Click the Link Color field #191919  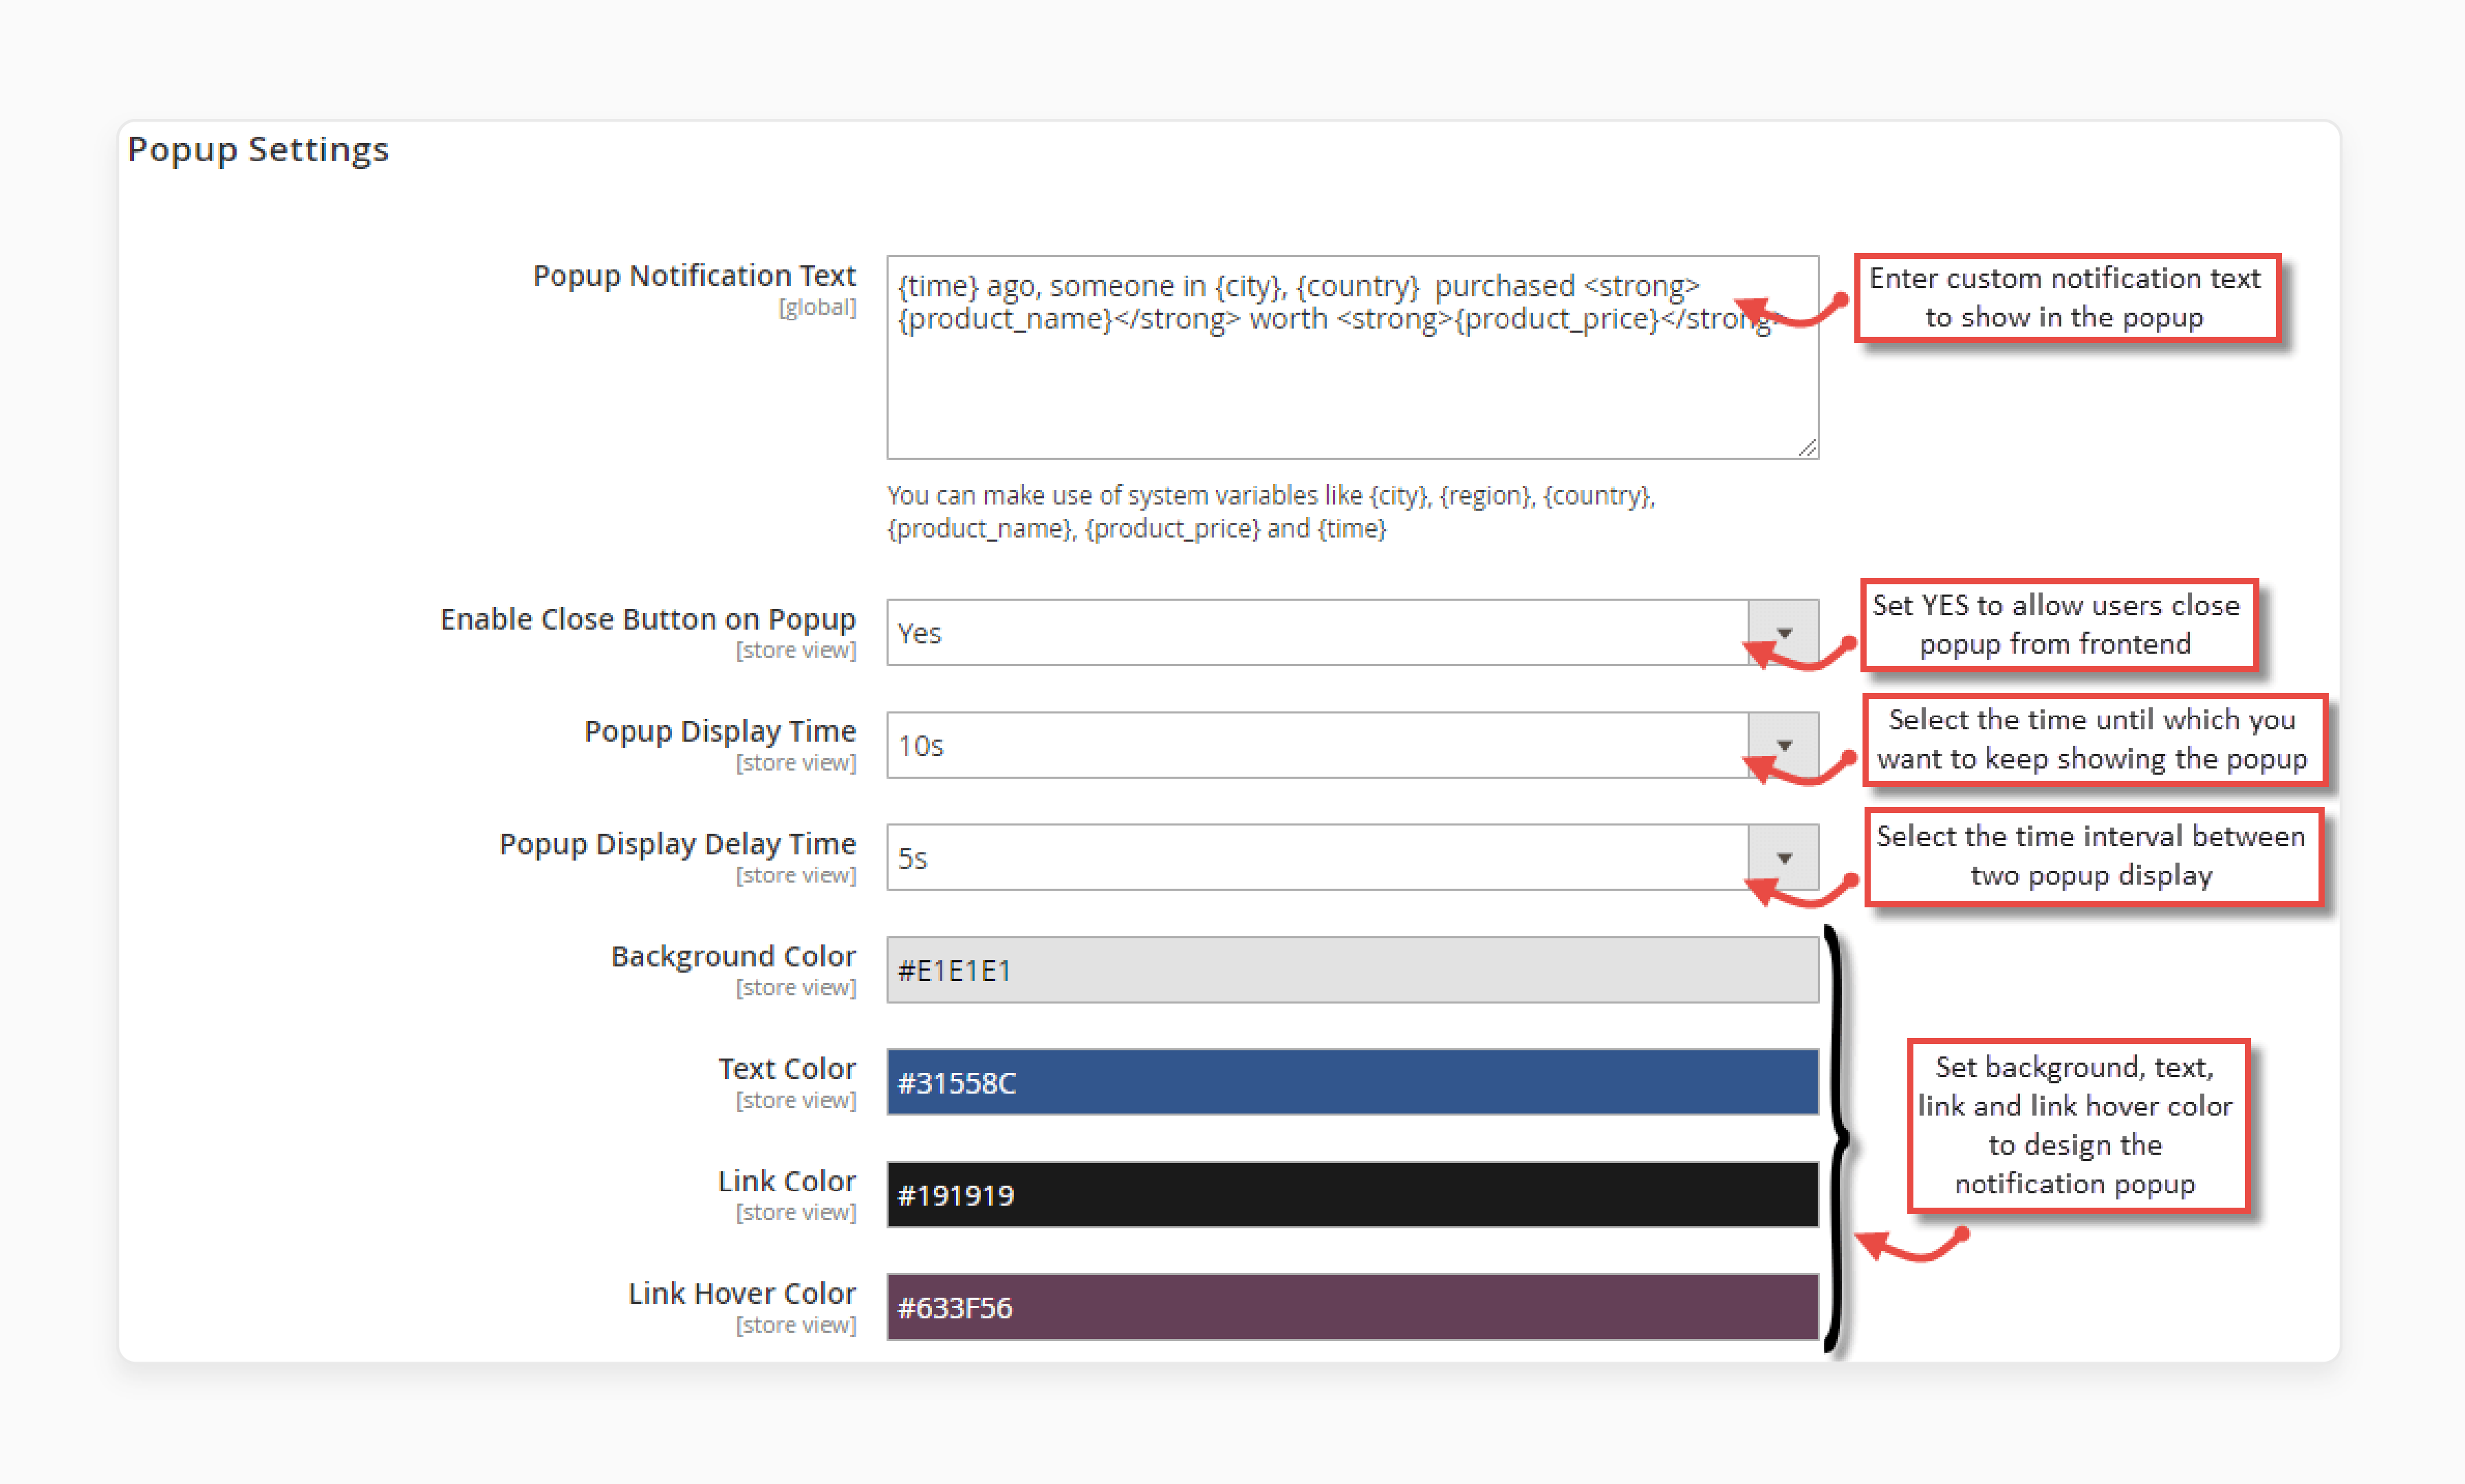pos(1351,1195)
